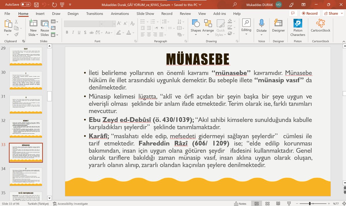
Task: Click the Reset slide icon
Action: click(x=53, y=28)
